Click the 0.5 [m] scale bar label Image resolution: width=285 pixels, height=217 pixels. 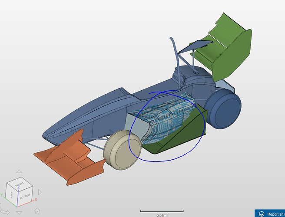coord(162,215)
